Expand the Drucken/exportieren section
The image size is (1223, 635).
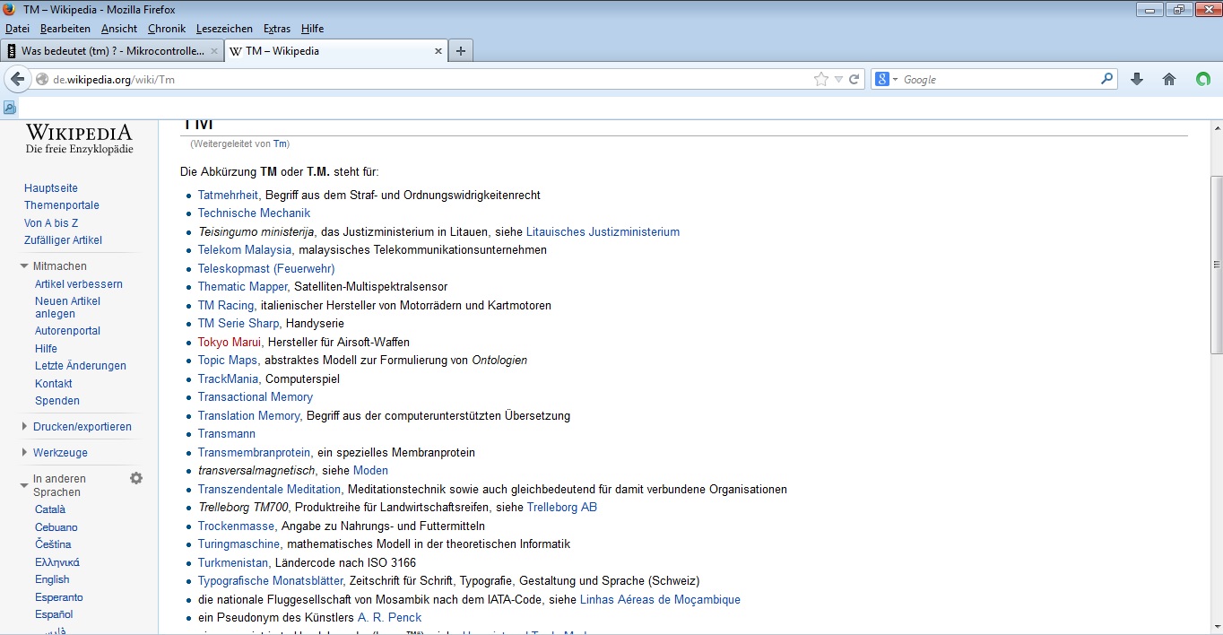[24, 427]
